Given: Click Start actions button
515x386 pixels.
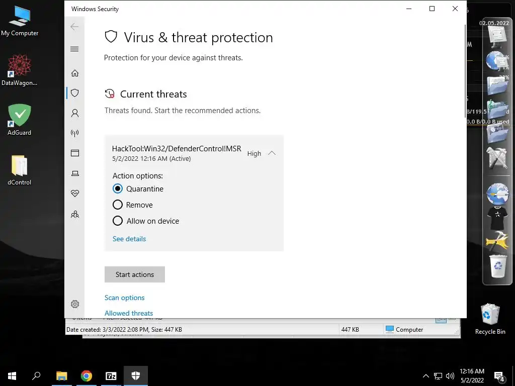Looking at the screenshot, I should click(135, 274).
